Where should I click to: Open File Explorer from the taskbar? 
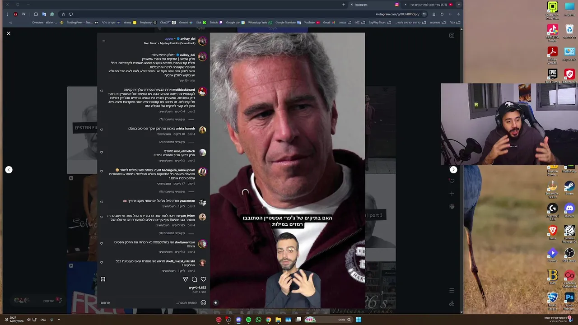click(278, 320)
